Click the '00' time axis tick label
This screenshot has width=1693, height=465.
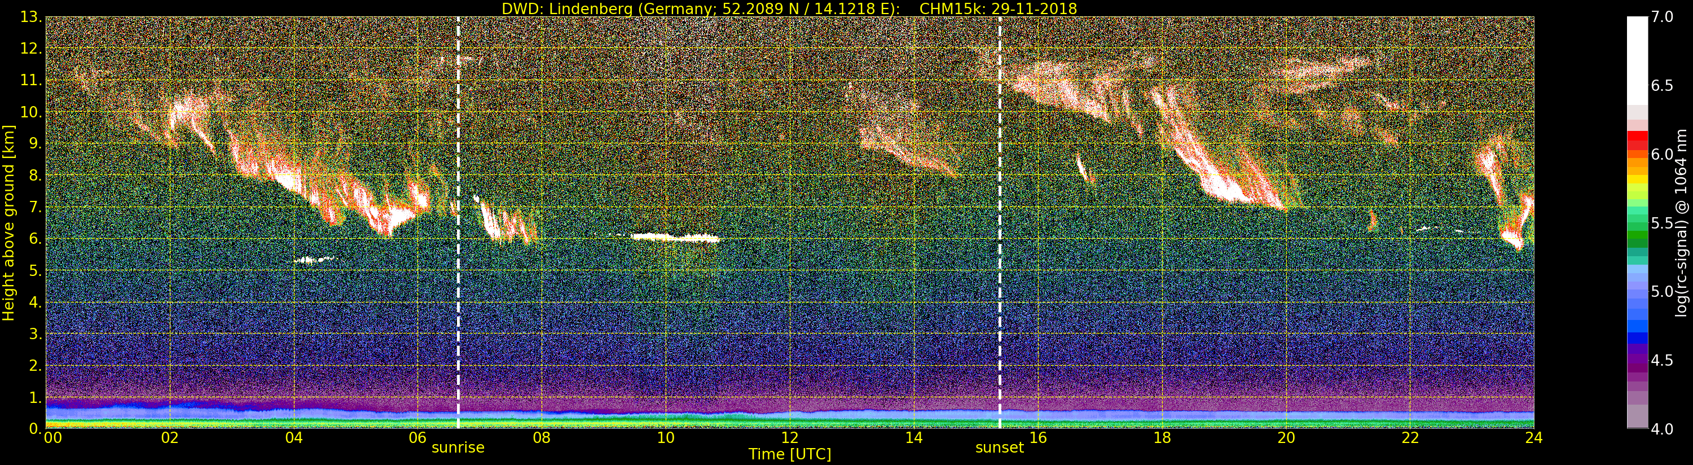(x=53, y=438)
